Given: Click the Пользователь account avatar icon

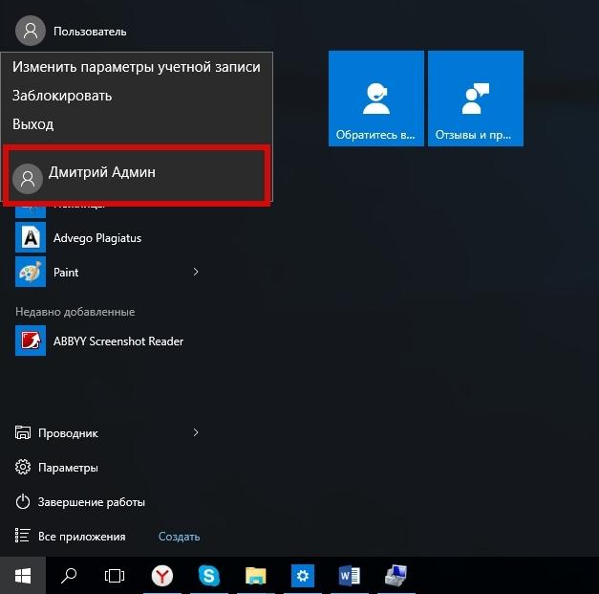Looking at the screenshot, I should [31, 31].
